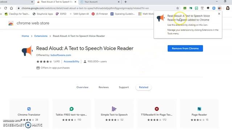Click the green extension icon after the star
Image resolution: width=232 pixels, height=130 pixels.
pyautogui.click(x=185, y=8)
